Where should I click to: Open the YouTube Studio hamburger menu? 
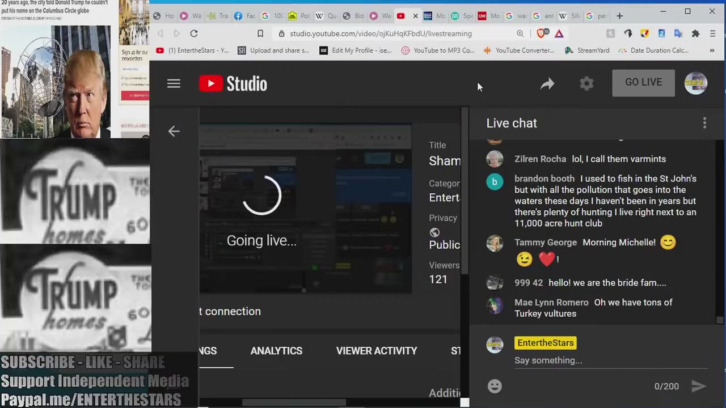coord(174,84)
